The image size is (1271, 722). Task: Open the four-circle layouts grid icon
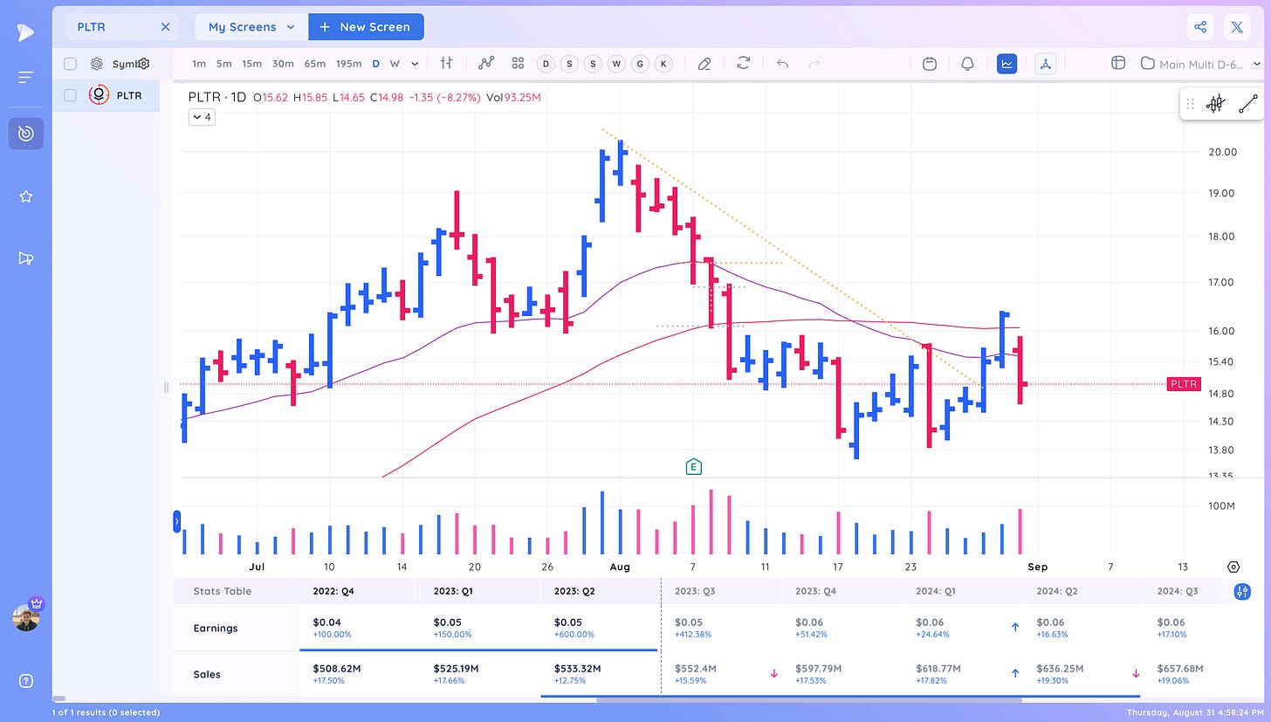click(518, 63)
